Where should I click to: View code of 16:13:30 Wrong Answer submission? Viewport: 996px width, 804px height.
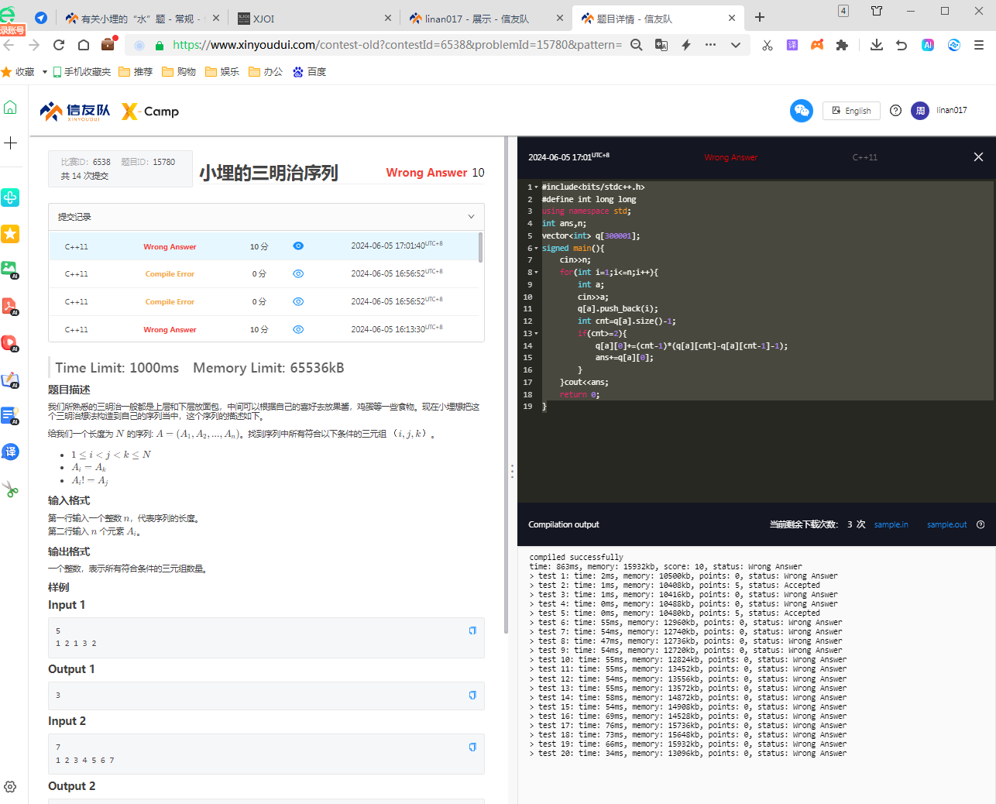pos(298,329)
